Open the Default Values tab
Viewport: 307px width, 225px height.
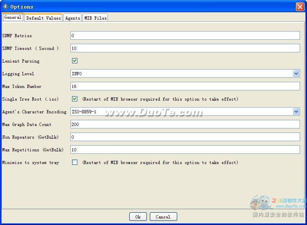point(43,18)
